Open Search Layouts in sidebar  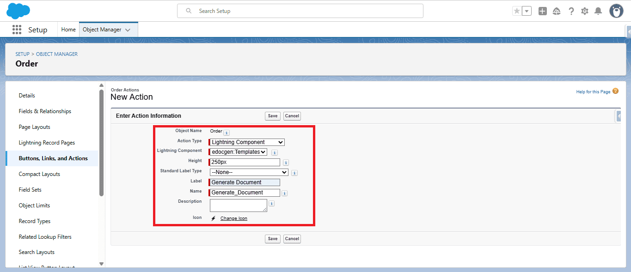pos(37,252)
